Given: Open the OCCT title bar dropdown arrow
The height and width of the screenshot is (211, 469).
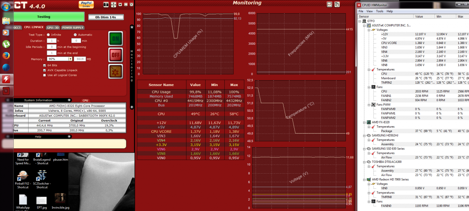Looking at the screenshot, I should (x=120, y=5).
